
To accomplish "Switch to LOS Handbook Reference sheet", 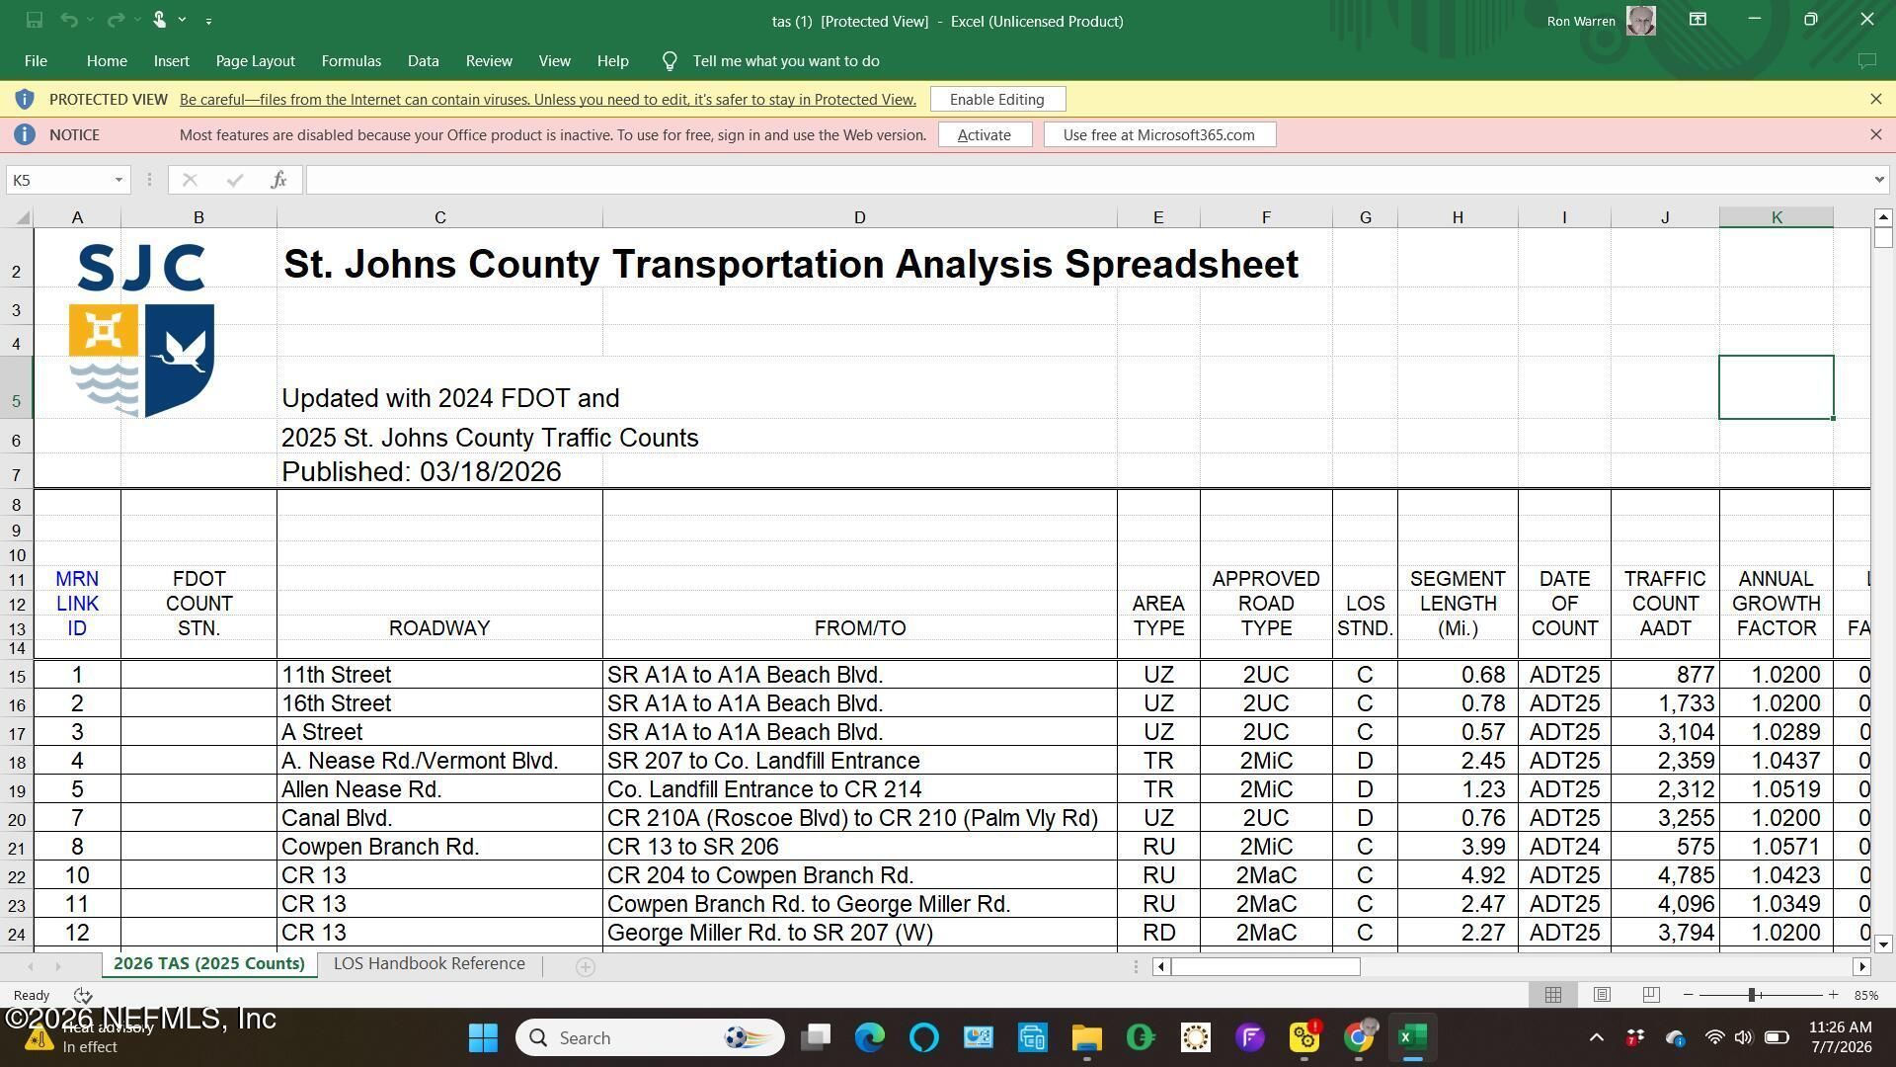I will 429,964.
